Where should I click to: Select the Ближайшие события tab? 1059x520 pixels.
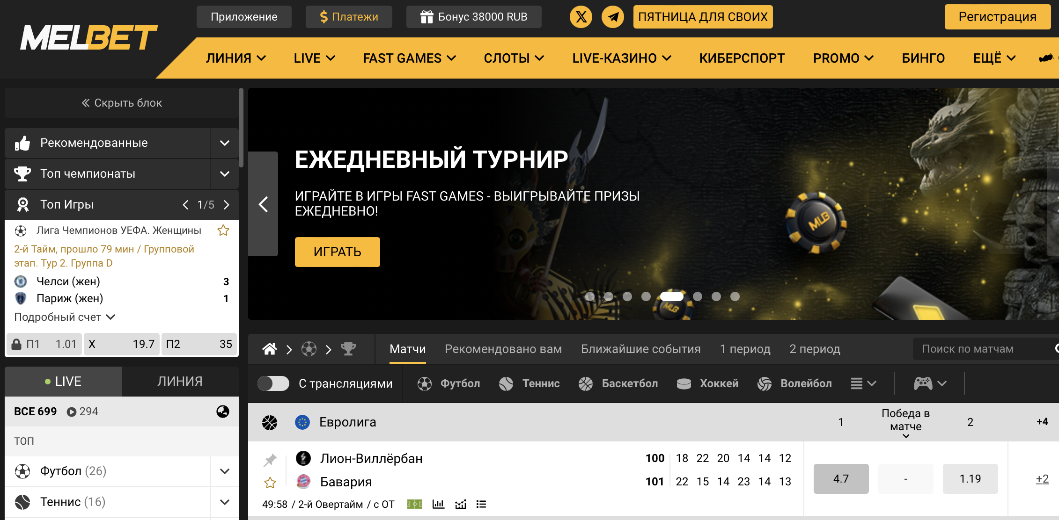640,349
